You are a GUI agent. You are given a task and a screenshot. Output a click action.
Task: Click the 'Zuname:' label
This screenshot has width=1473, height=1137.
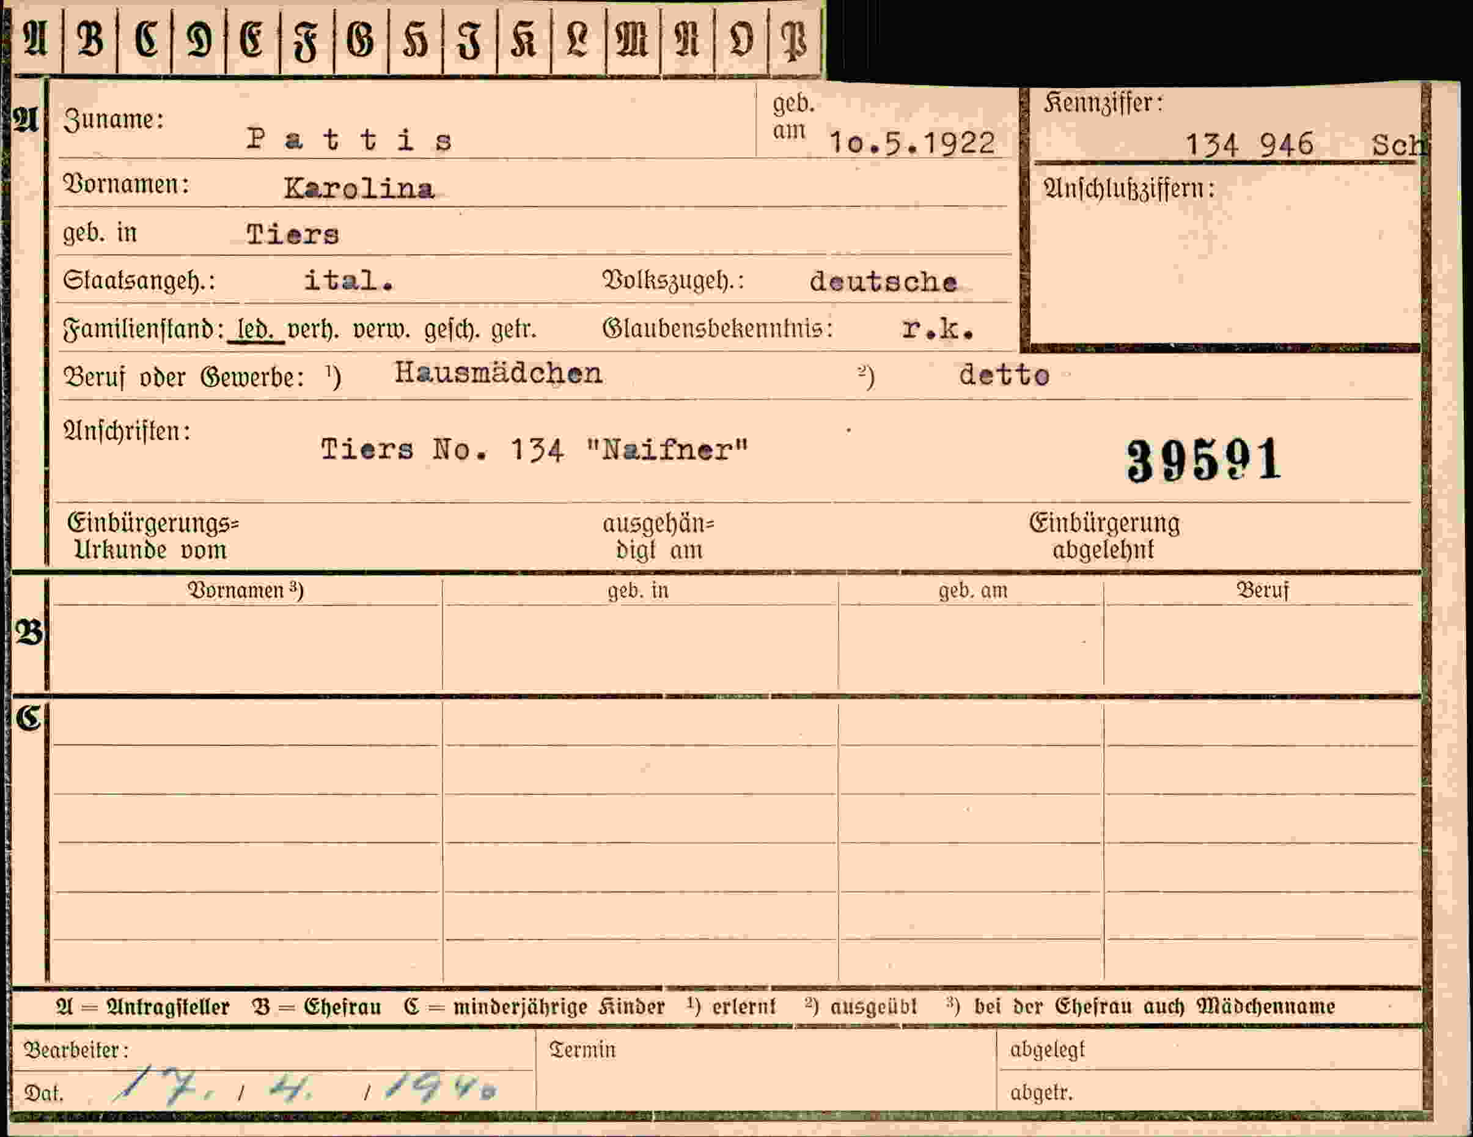(113, 119)
